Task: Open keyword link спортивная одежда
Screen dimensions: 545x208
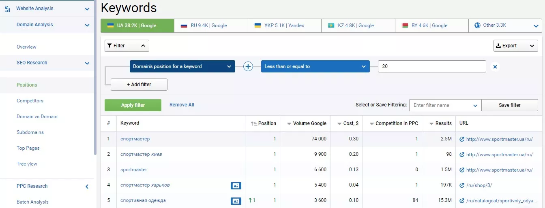Action: point(143,200)
